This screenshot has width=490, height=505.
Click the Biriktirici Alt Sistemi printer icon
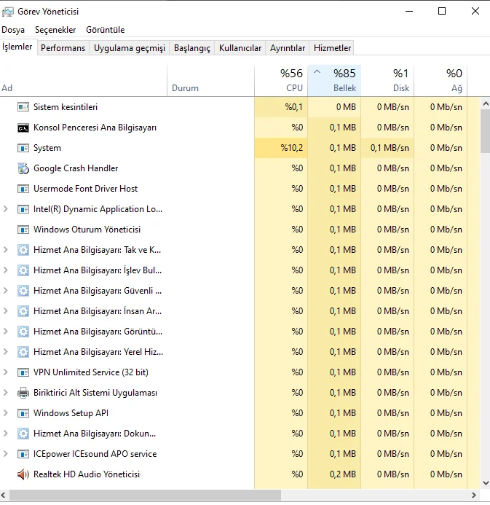[23, 393]
